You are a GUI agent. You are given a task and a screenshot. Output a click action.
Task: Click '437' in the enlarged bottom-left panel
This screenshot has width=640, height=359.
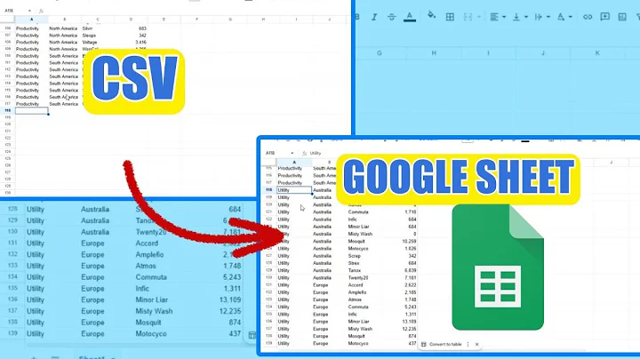pyautogui.click(x=235, y=334)
